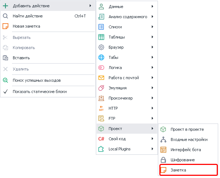Click the gear icon beside Браузер
Image resolution: width=220 pixels, height=178 pixels.
(102, 47)
